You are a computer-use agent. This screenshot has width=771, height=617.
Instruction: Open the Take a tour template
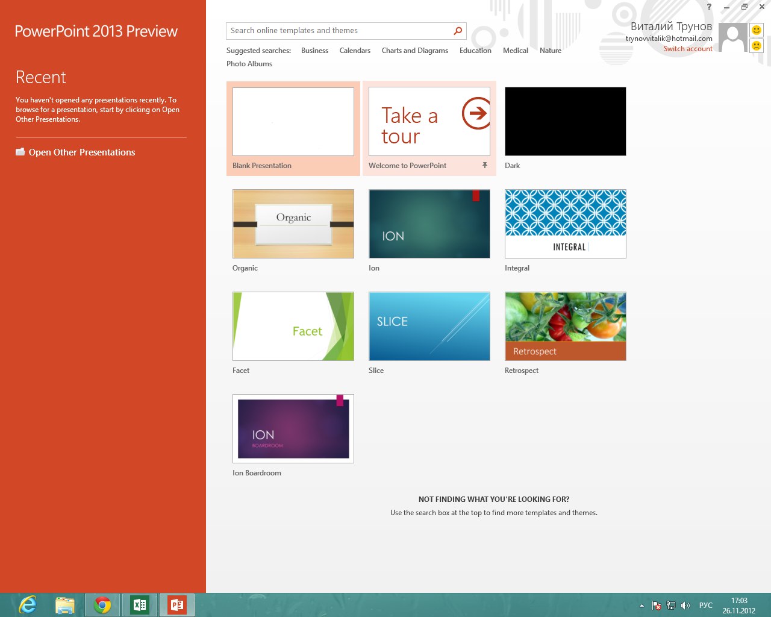tap(429, 122)
